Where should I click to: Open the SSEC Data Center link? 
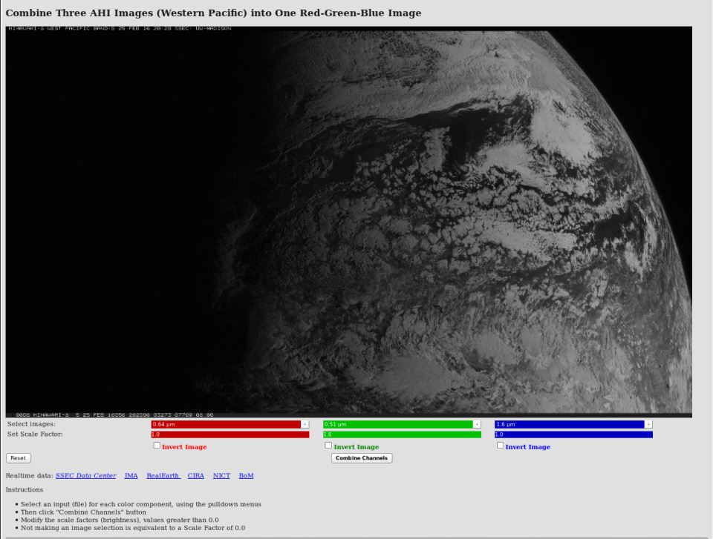(85, 475)
